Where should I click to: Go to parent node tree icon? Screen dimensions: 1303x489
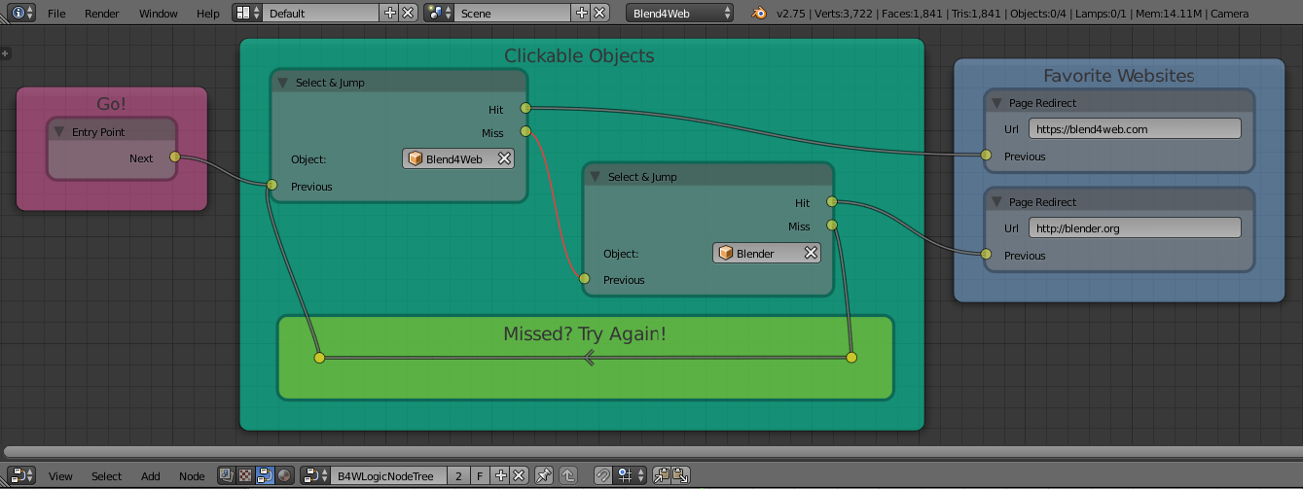coord(568,475)
